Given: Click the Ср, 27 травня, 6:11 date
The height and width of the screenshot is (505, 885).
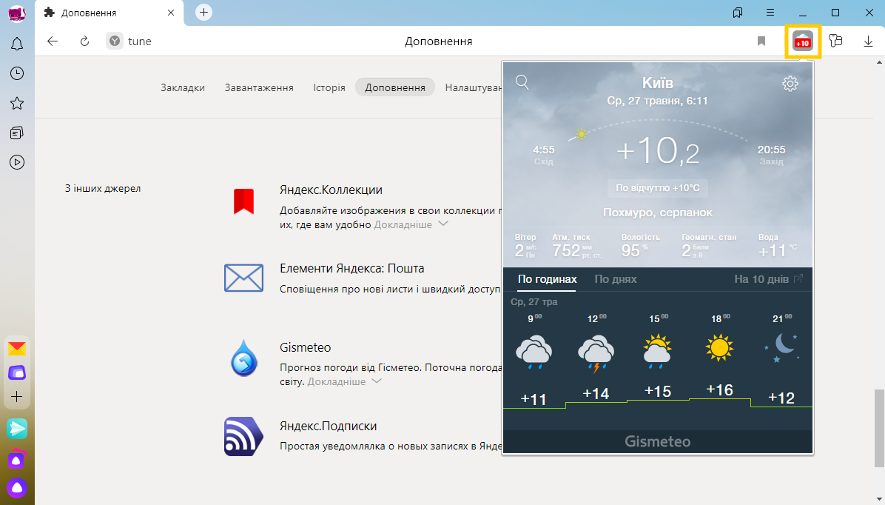Looking at the screenshot, I should (x=658, y=101).
